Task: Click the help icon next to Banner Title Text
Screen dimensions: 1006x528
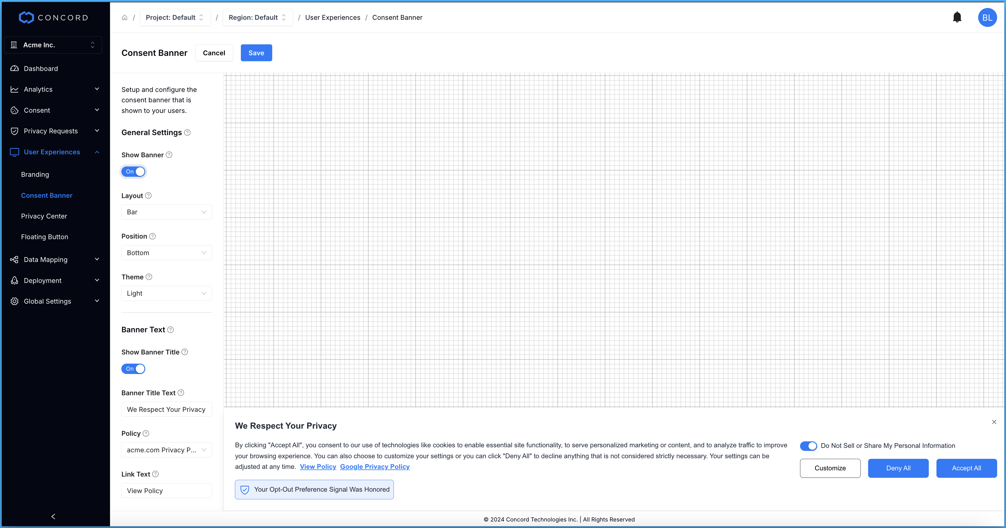Action: tap(181, 393)
